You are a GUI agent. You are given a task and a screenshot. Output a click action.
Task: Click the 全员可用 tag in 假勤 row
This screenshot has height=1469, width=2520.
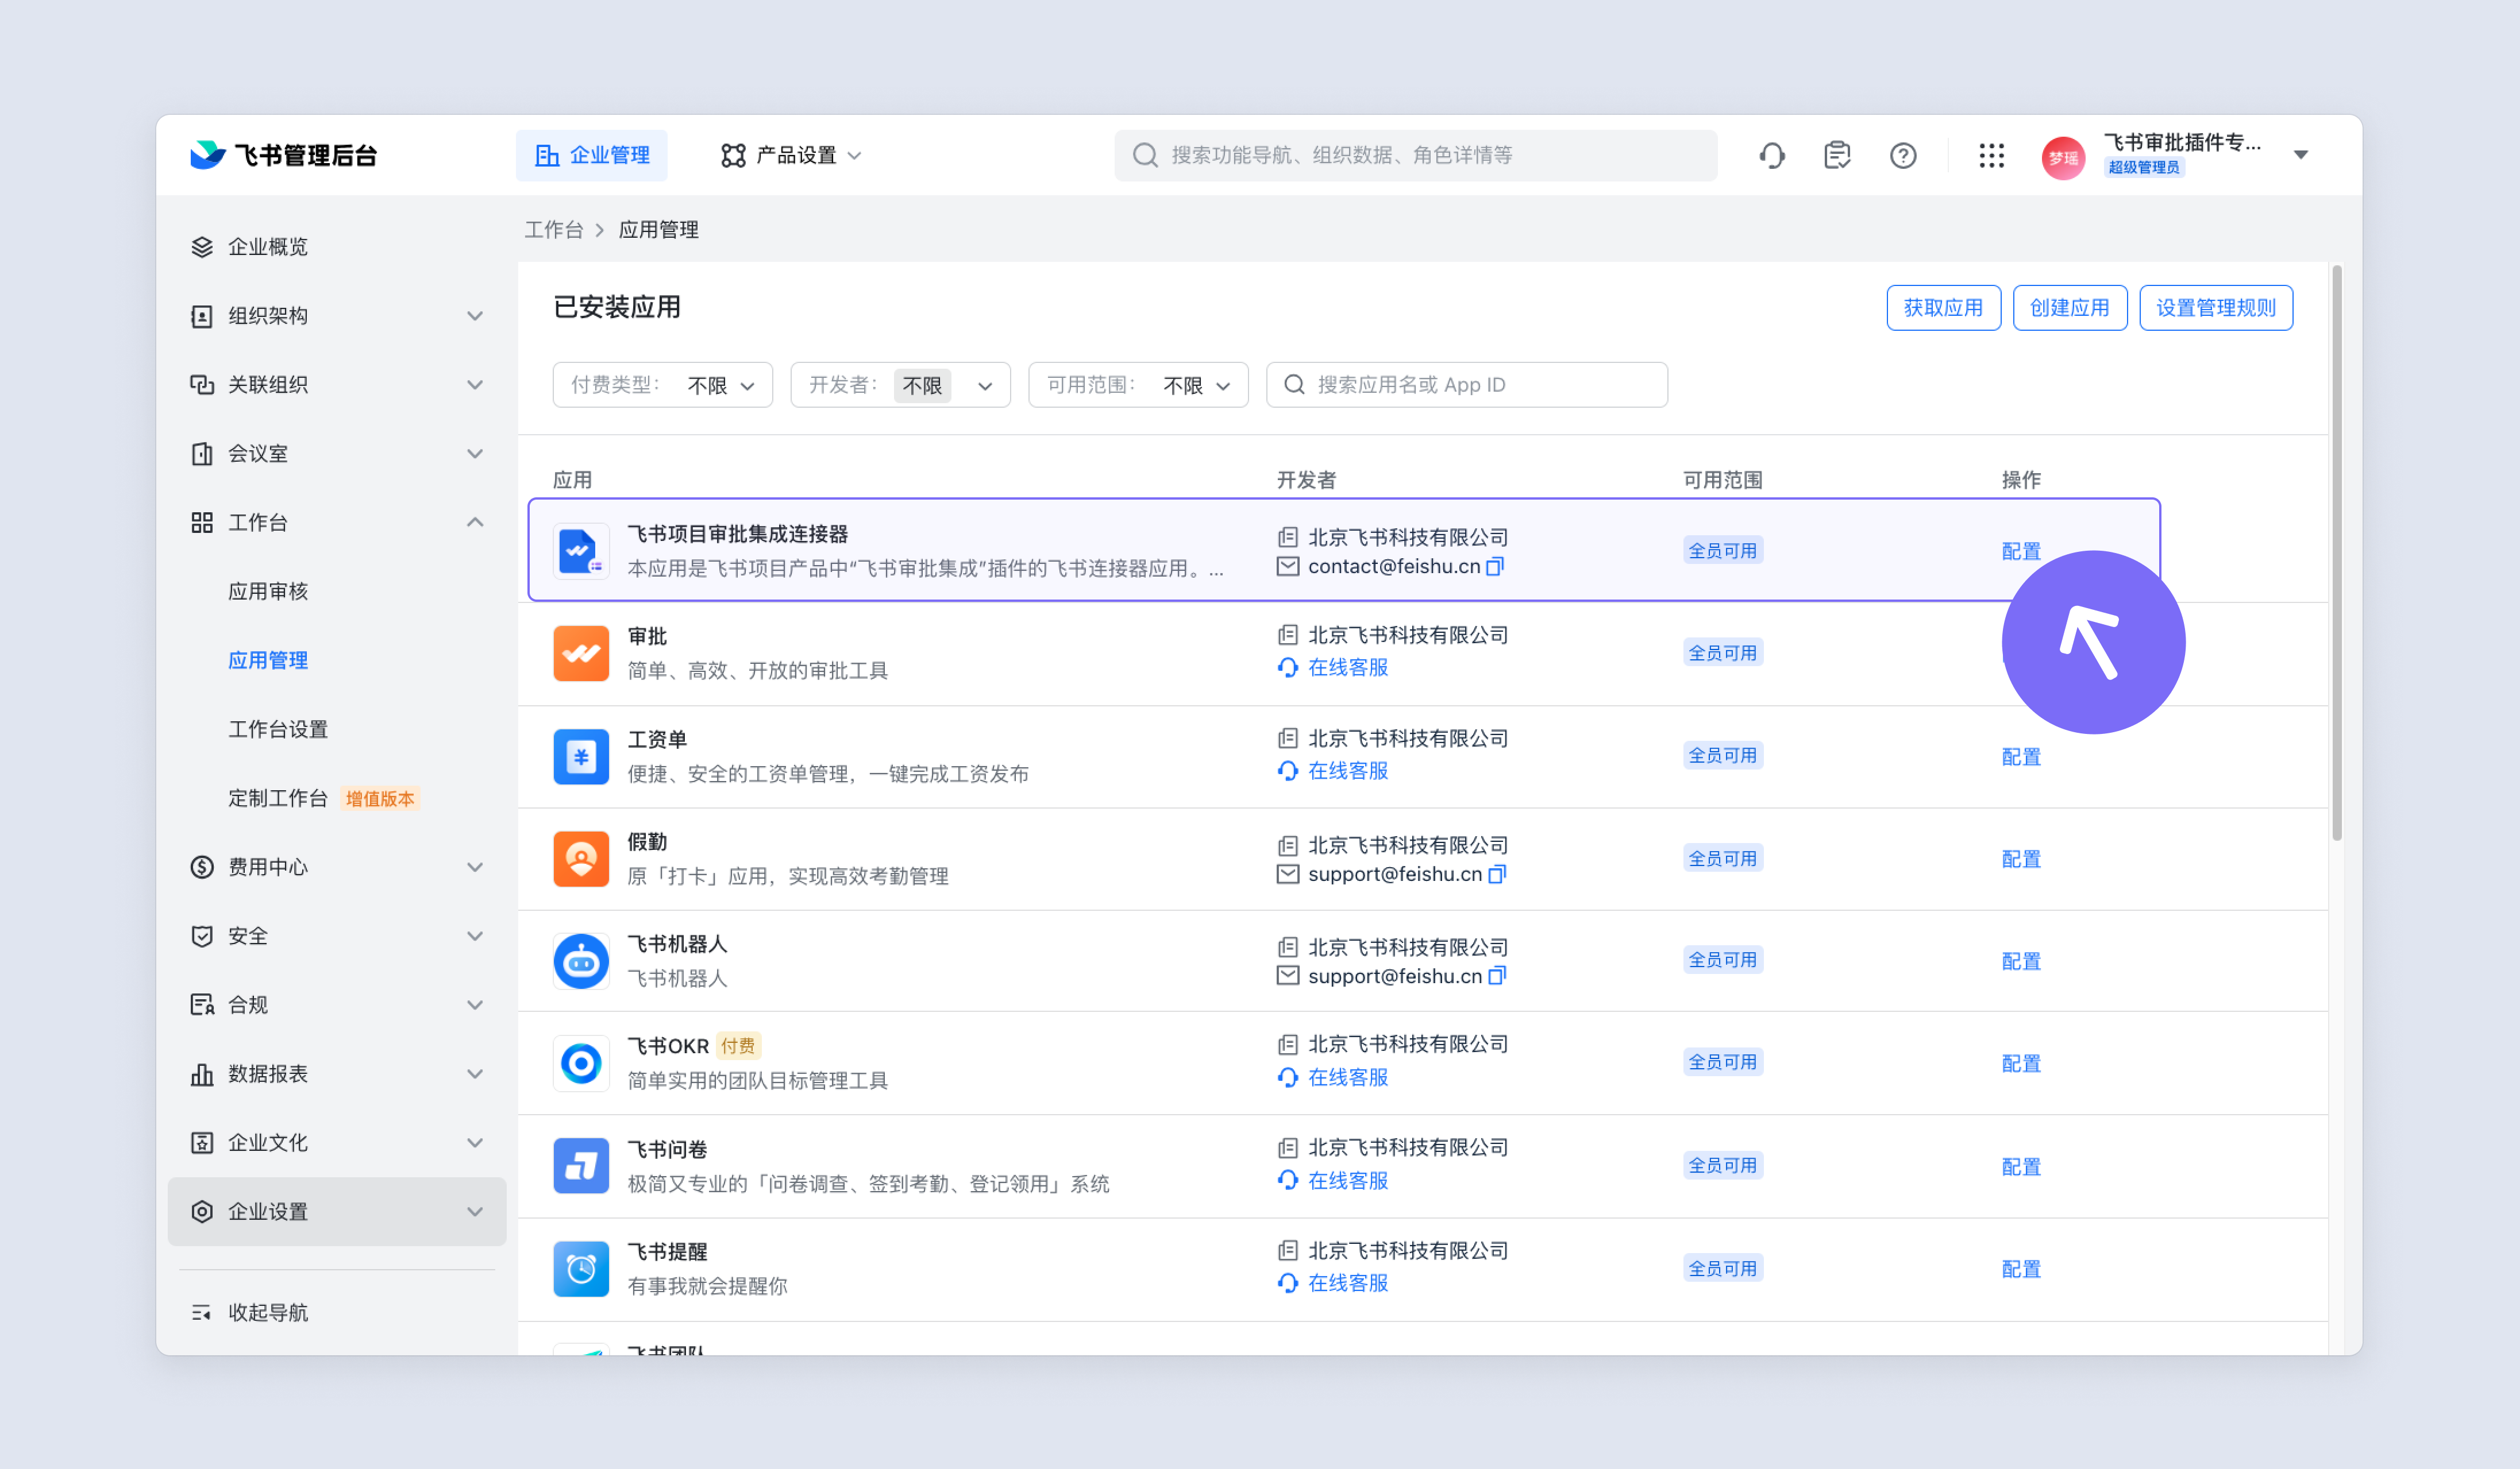click(1723, 860)
